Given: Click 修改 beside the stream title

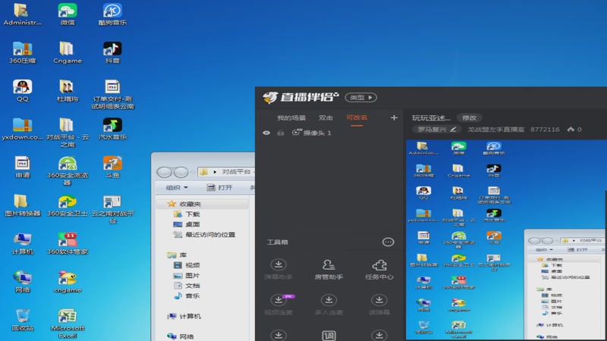Looking at the screenshot, I should click(x=469, y=118).
